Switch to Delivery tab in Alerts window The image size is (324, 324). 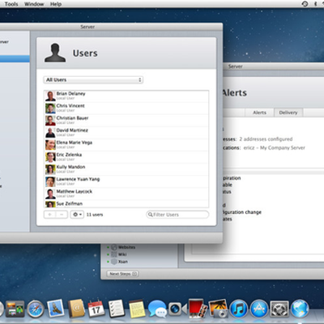(x=288, y=113)
